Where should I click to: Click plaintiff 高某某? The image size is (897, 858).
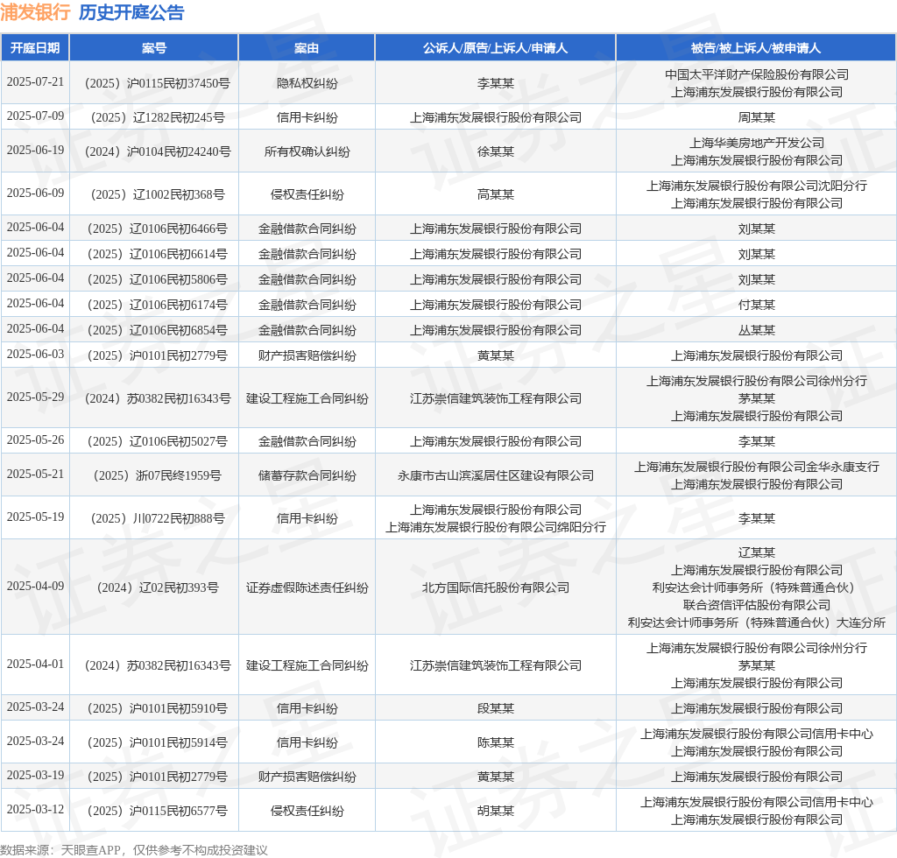pyautogui.click(x=496, y=195)
